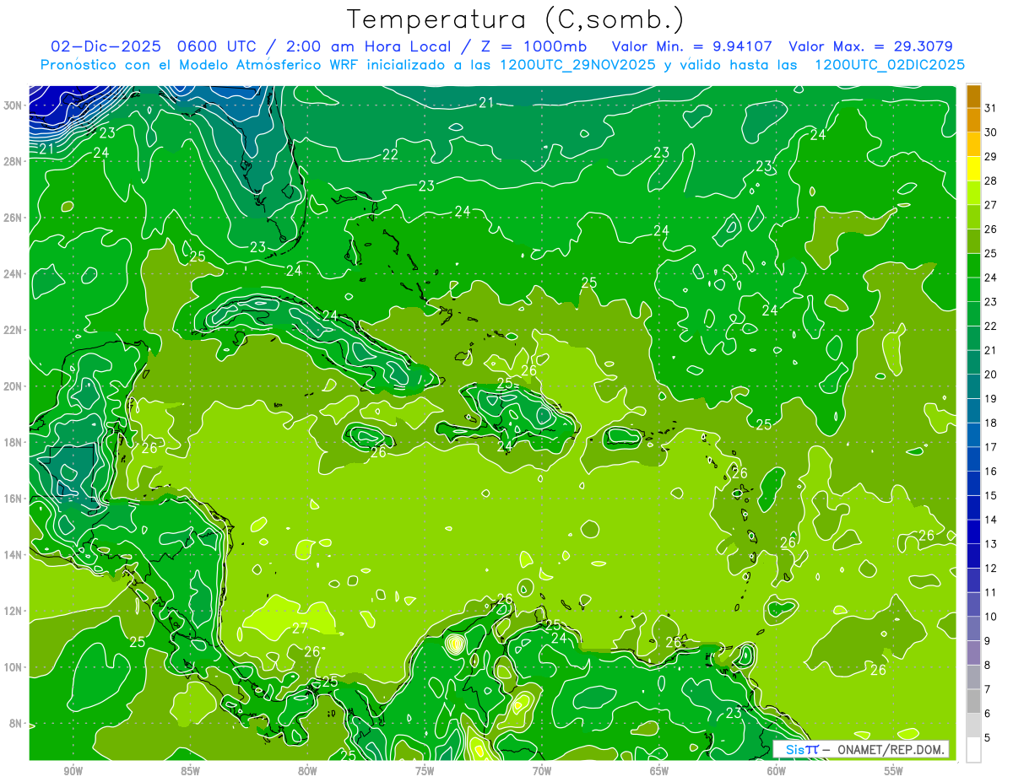
Task: Click the "26N" latitude axis label
Action: click(x=14, y=218)
